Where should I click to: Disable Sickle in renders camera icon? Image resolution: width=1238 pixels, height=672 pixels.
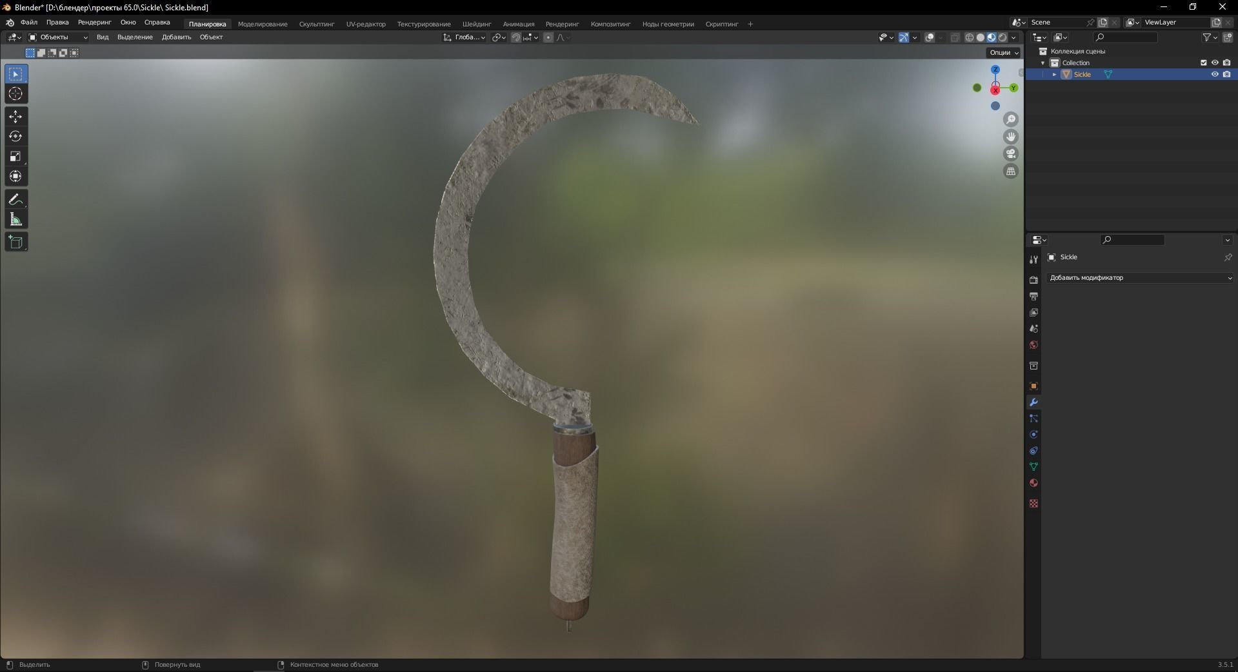click(1226, 74)
